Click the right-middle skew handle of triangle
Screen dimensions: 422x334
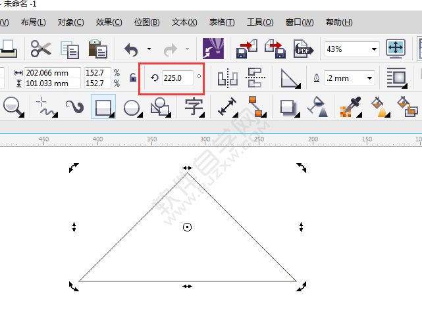tap(301, 227)
